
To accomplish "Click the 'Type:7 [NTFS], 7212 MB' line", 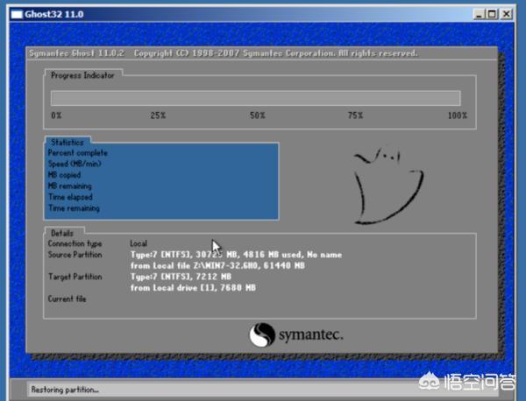I will (x=181, y=277).
